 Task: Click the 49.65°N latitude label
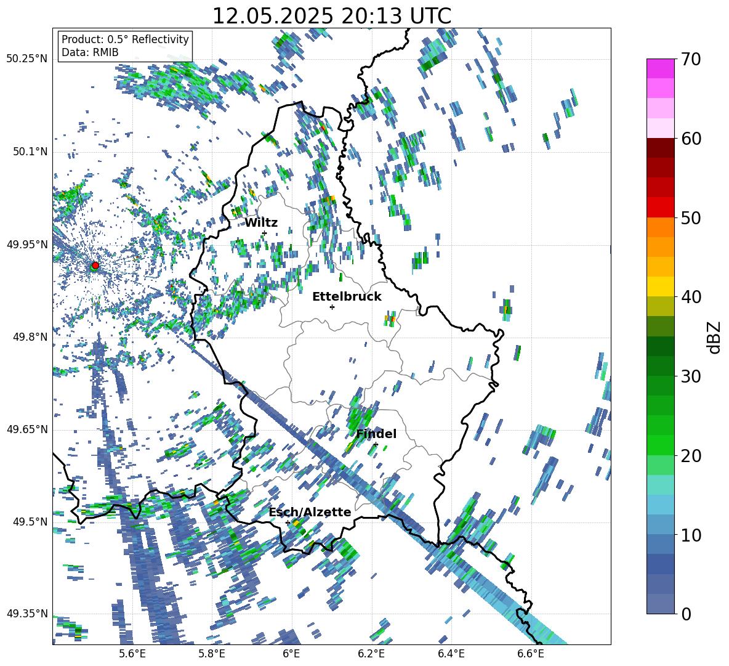(27, 429)
